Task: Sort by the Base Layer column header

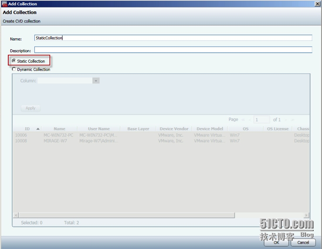Action: pos(138,129)
